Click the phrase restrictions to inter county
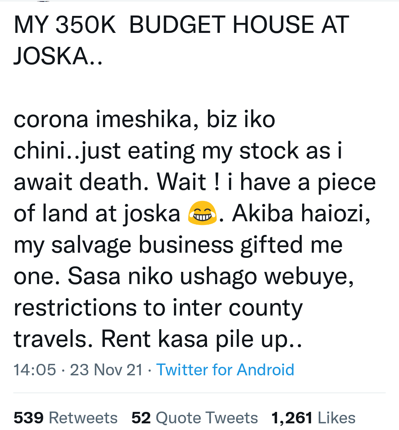Screen dimensions: 399x430 coord(158,308)
